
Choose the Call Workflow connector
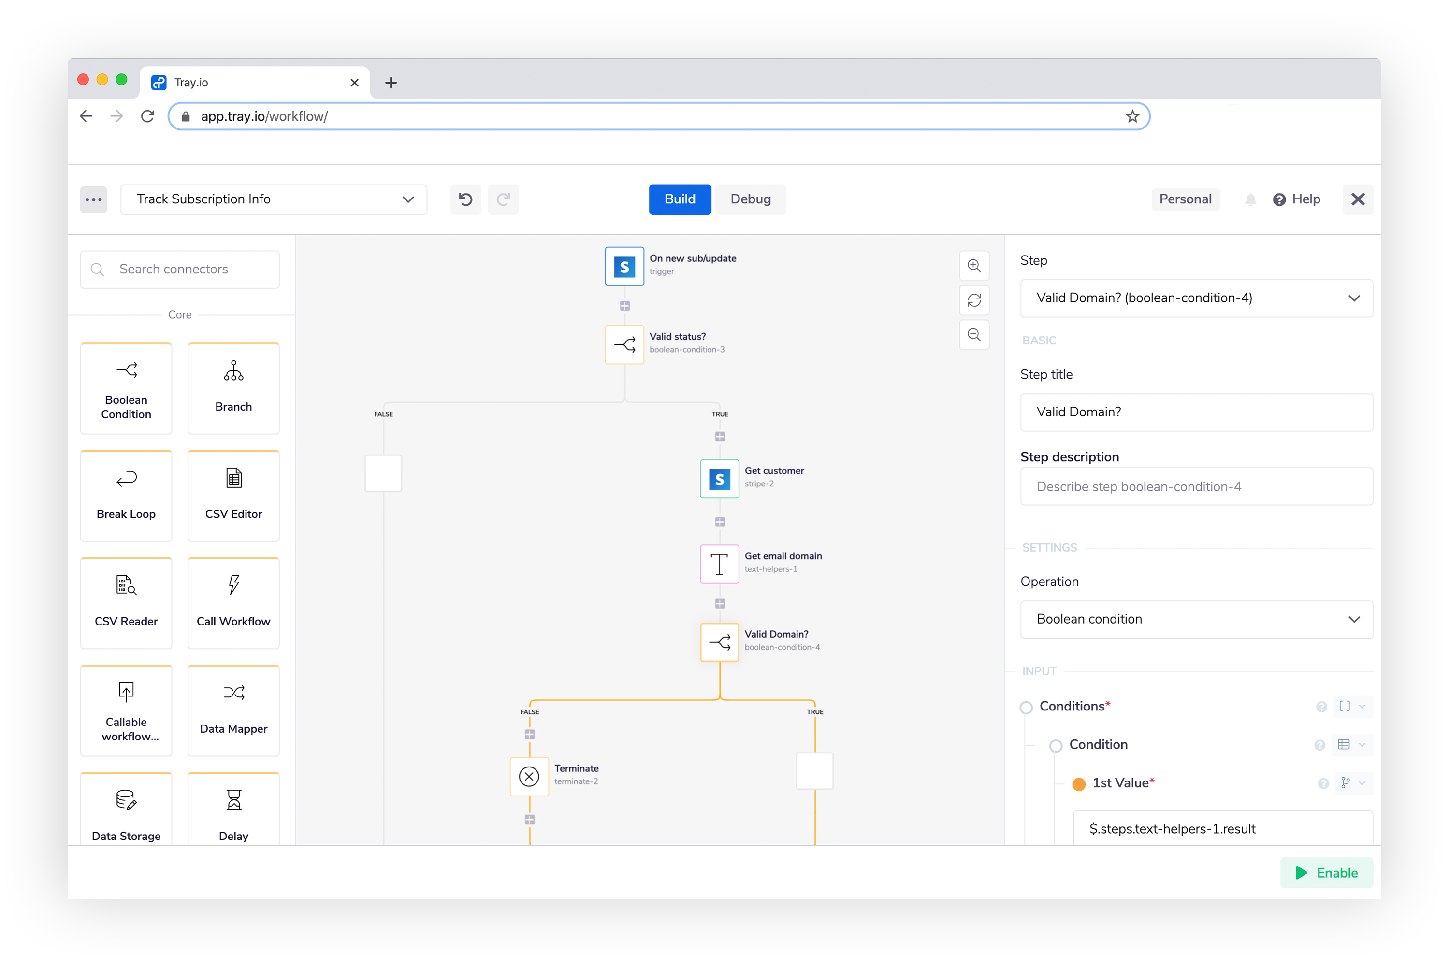click(233, 603)
